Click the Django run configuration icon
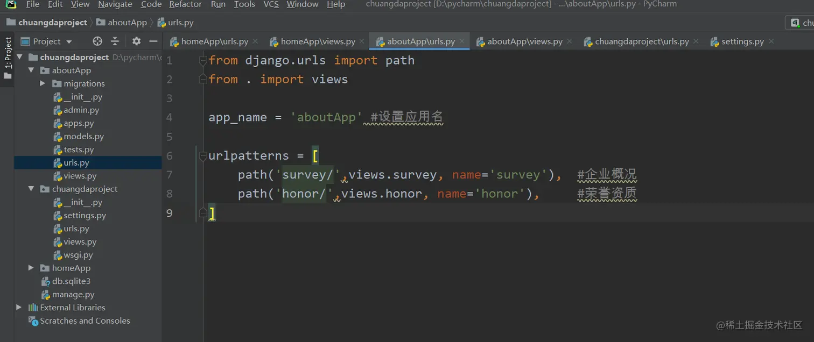The image size is (814, 342). tap(795, 23)
